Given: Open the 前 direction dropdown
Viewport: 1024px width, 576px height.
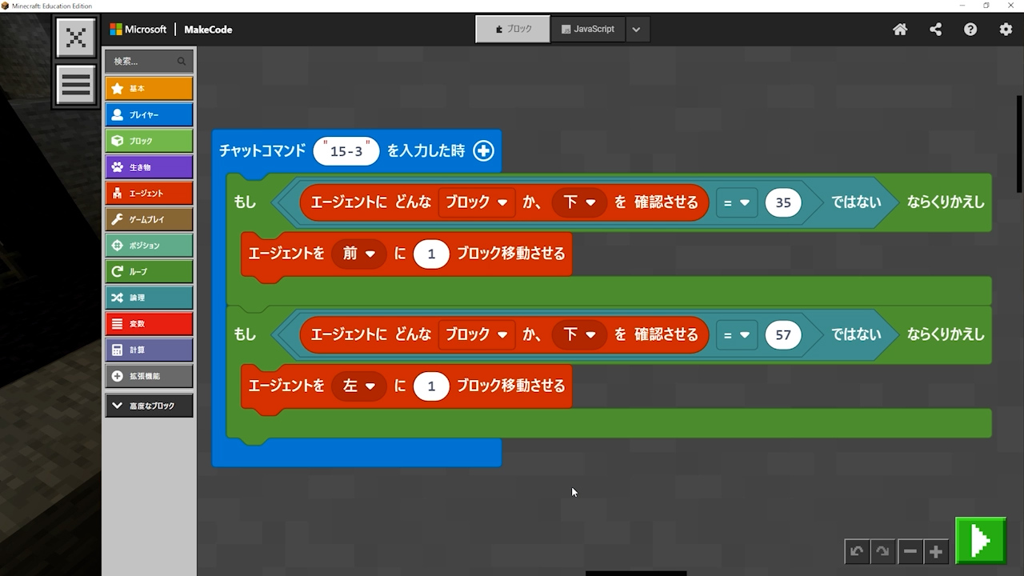Looking at the screenshot, I should coord(359,254).
